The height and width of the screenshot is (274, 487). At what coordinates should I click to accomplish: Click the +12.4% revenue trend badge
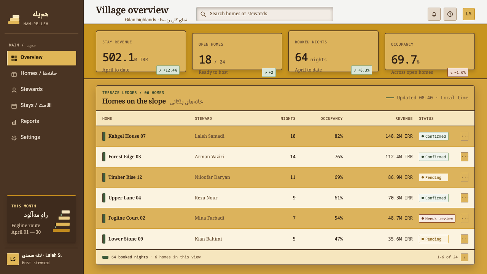[x=168, y=70]
